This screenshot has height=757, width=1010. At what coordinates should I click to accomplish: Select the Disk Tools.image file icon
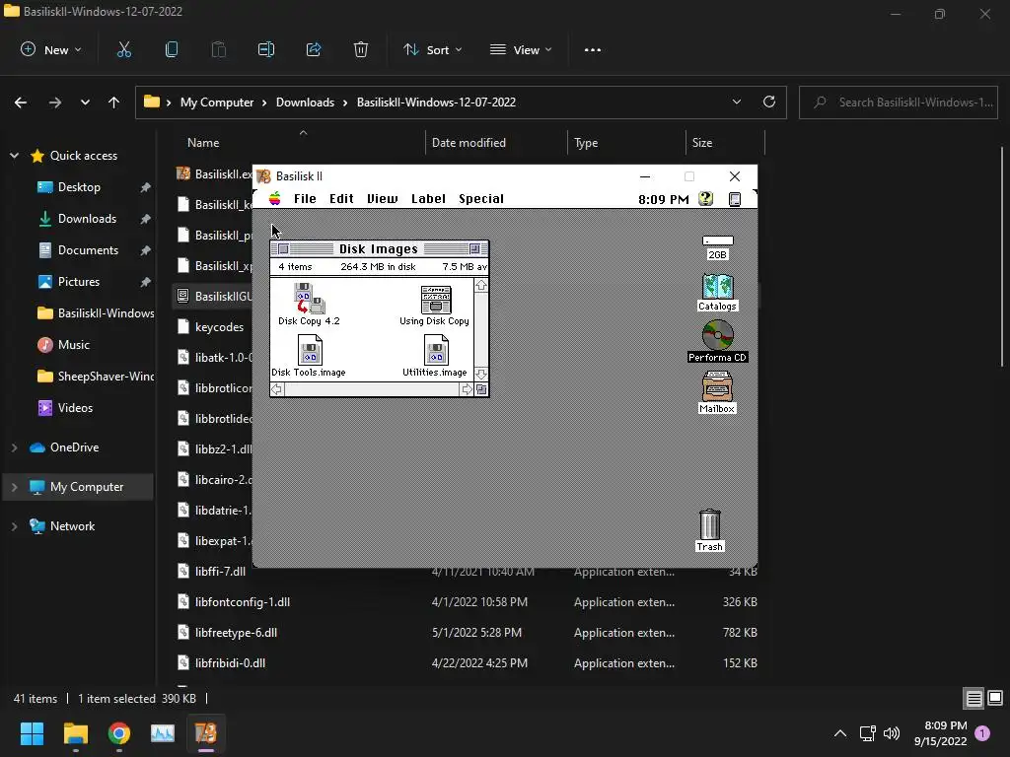coord(310,351)
